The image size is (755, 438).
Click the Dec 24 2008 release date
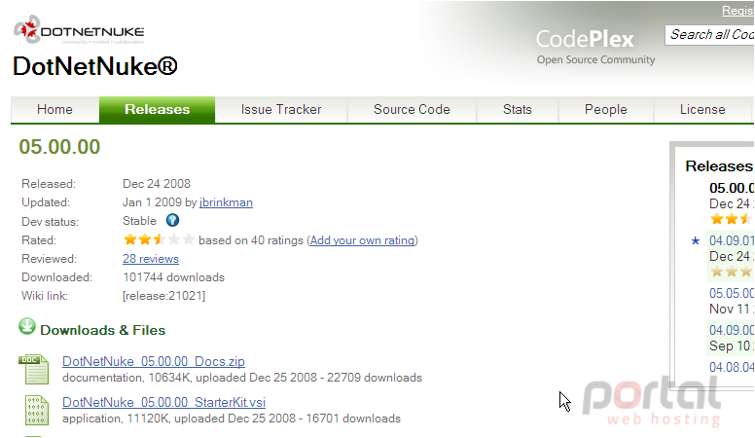pos(157,184)
